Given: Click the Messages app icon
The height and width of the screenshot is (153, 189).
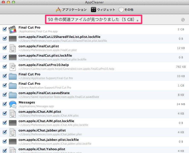Looking at the screenshot, I should pos(13,104).
